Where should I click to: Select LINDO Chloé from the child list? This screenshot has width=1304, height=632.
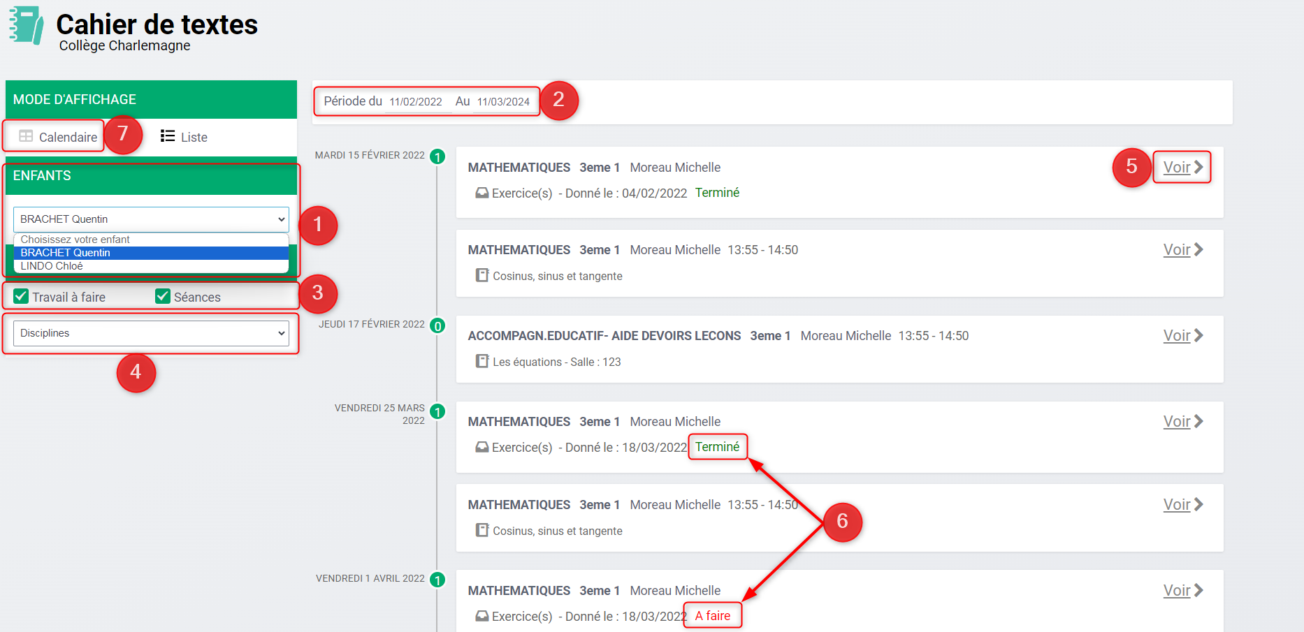click(x=52, y=266)
